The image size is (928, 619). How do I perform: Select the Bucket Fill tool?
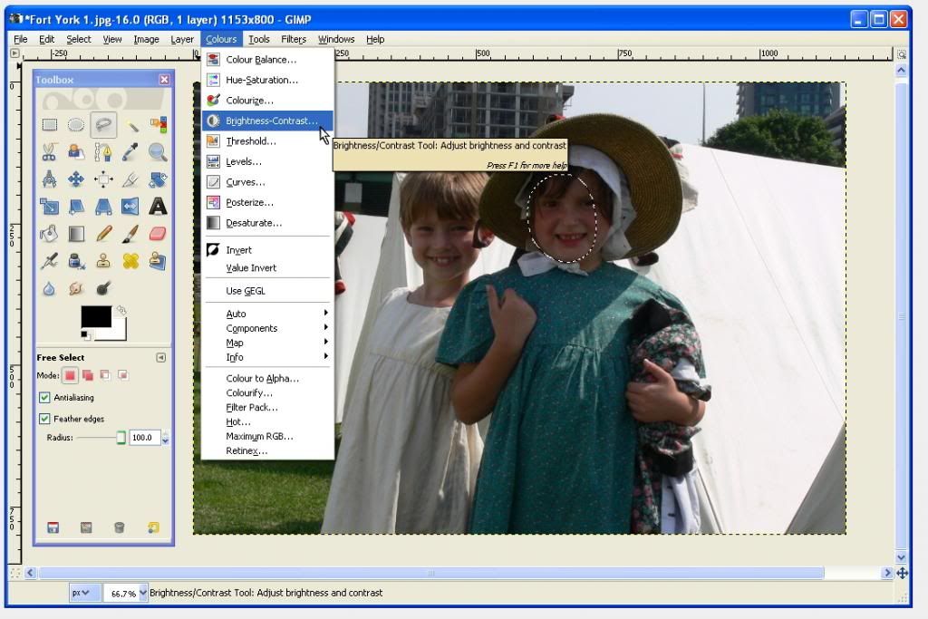(x=49, y=234)
